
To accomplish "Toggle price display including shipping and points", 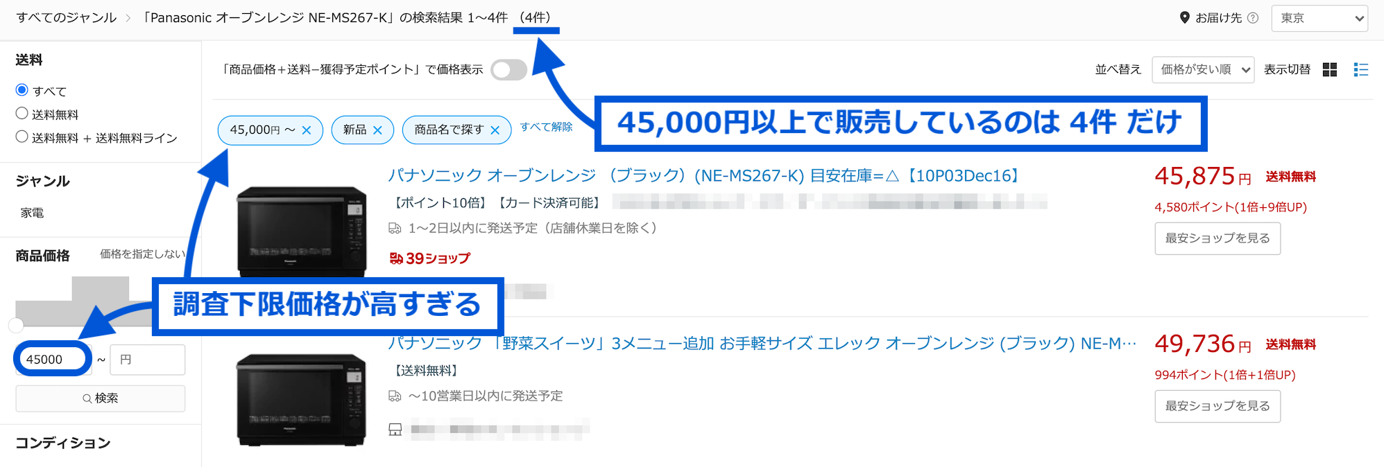I will pos(509,69).
